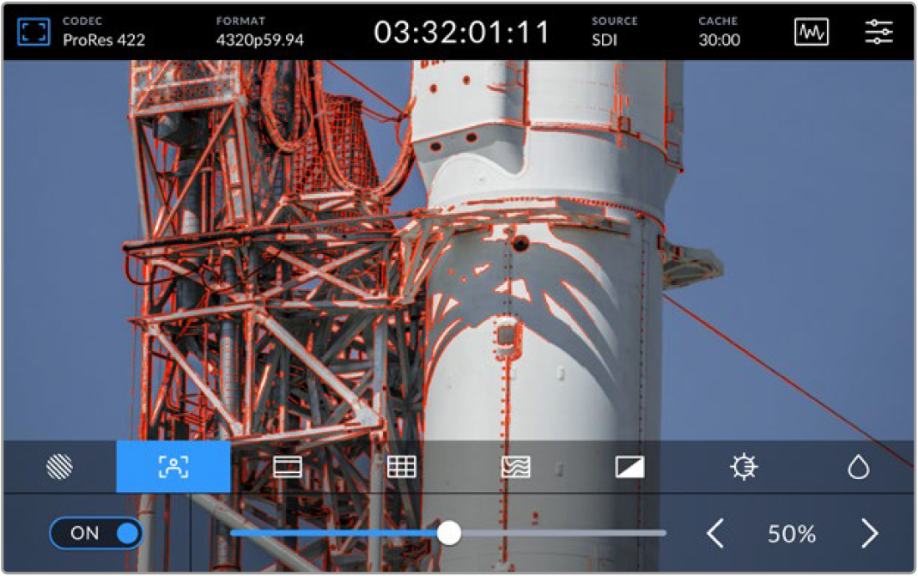Open the video scopes waveform icon
This screenshot has height=576, width=918.
(x=812, y=32)
